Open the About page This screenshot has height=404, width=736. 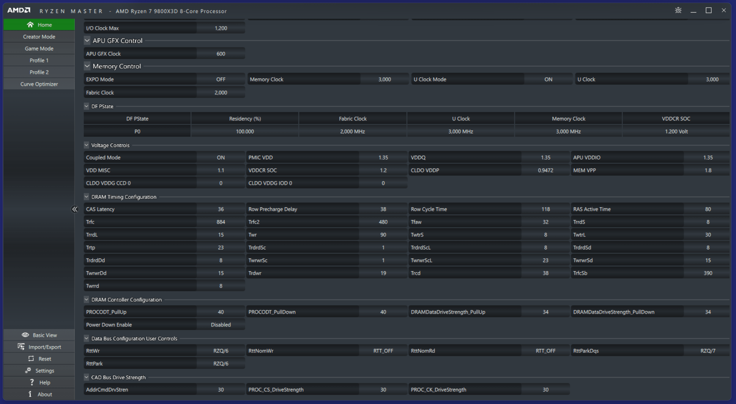(x=39, y=394)
